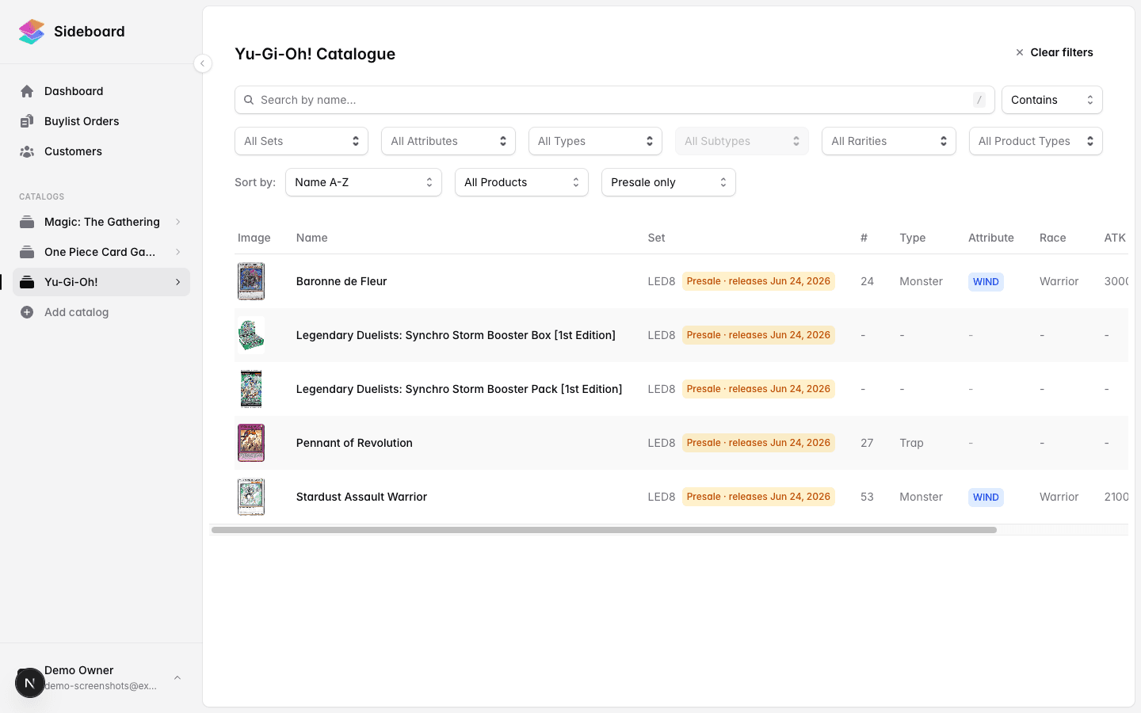Click the Sideboard logo icon
Screen dimensions: 1141x713
tap(32, 32)
